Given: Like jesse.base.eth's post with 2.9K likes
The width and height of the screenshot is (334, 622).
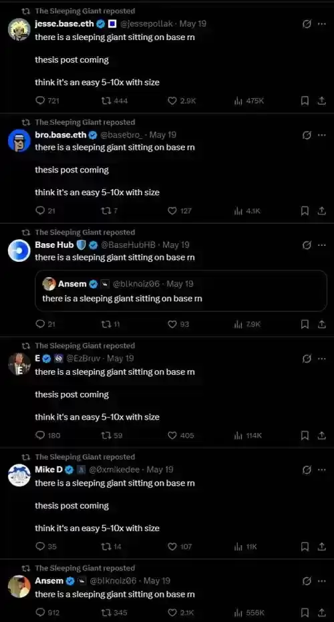Looking at the screenshot, I should (x=182, y=101).
